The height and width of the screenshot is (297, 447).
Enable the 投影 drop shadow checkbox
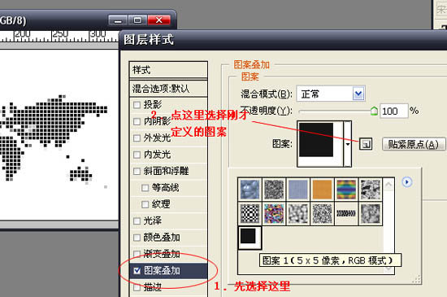pyautogui.click(x=137, y=105)
